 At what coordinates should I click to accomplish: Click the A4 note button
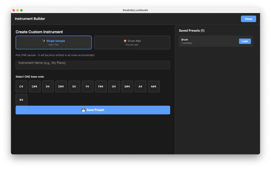click(x=140, y=86)
